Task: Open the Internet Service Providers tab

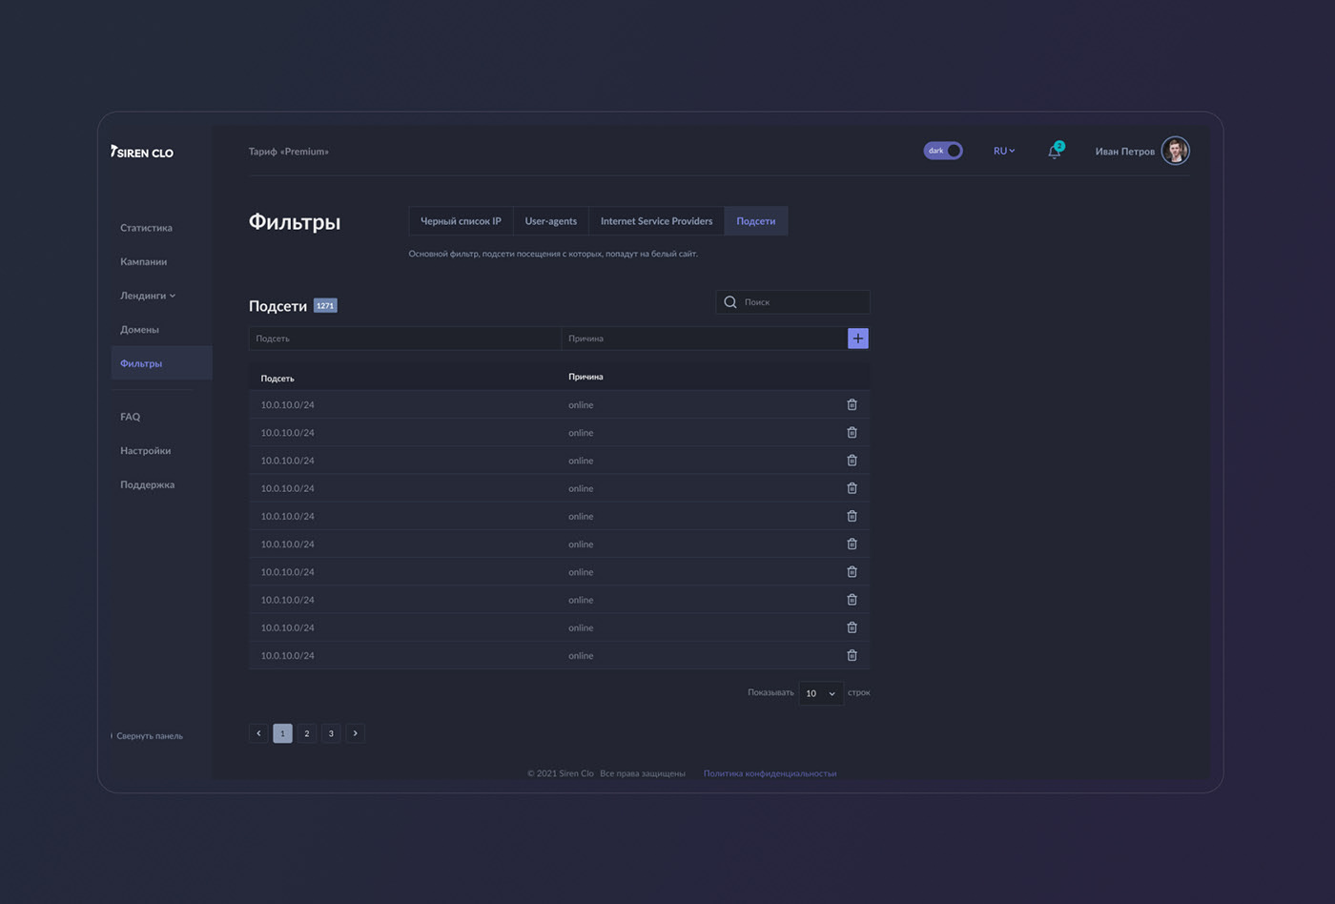Action: coord(657,221)
